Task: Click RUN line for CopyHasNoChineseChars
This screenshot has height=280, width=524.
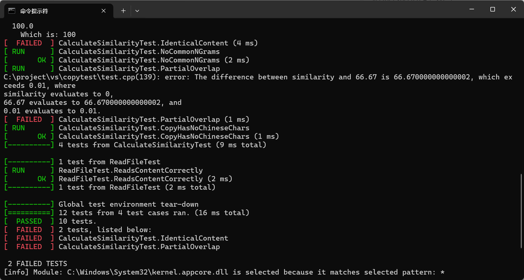Action: 127,128
